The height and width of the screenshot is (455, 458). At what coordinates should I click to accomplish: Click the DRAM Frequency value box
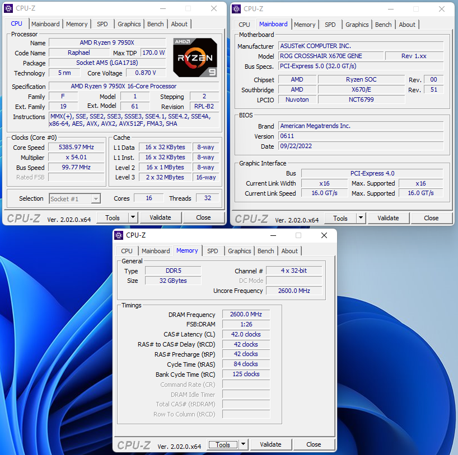coord(246,315)
